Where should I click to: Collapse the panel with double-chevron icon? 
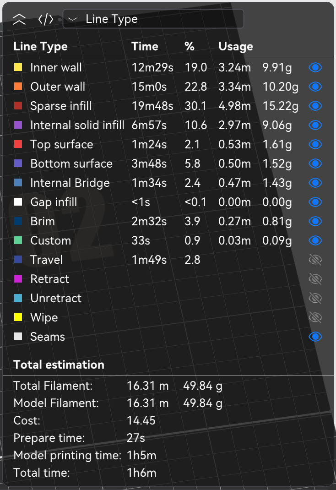(x=19, y=19)
